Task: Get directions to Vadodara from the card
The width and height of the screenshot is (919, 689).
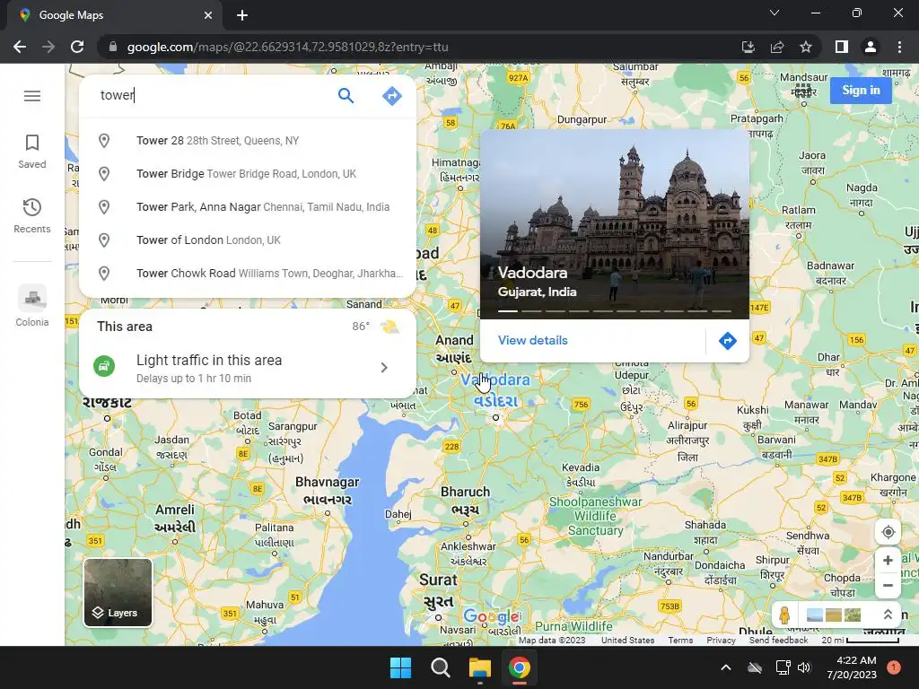Action: coord(727,340)
